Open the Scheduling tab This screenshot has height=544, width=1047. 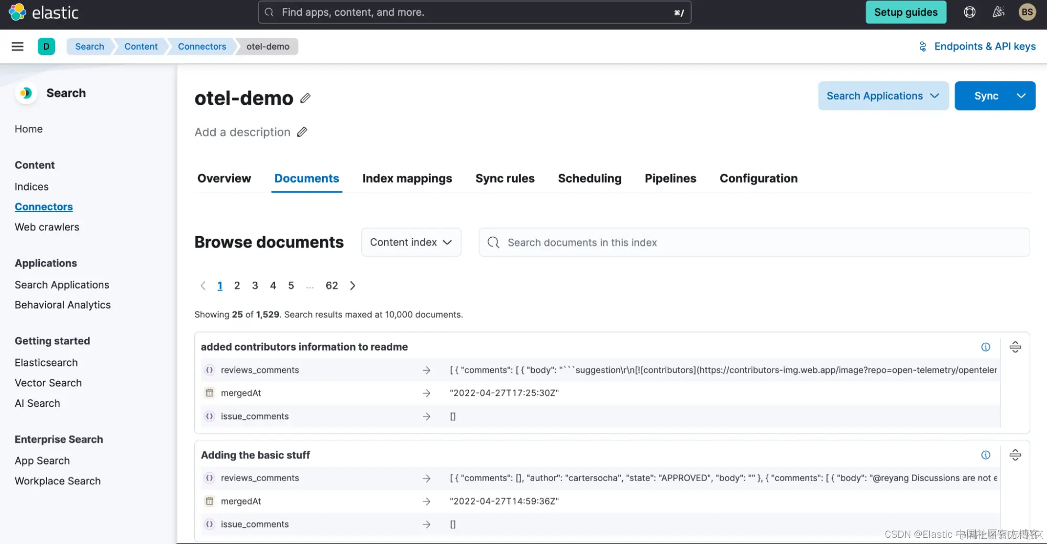(589, 179)
